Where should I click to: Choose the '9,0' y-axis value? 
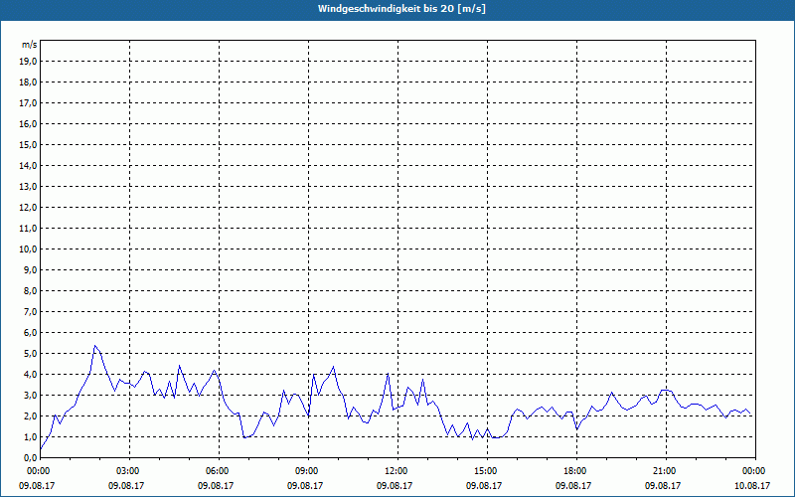(x=30, y=269)
